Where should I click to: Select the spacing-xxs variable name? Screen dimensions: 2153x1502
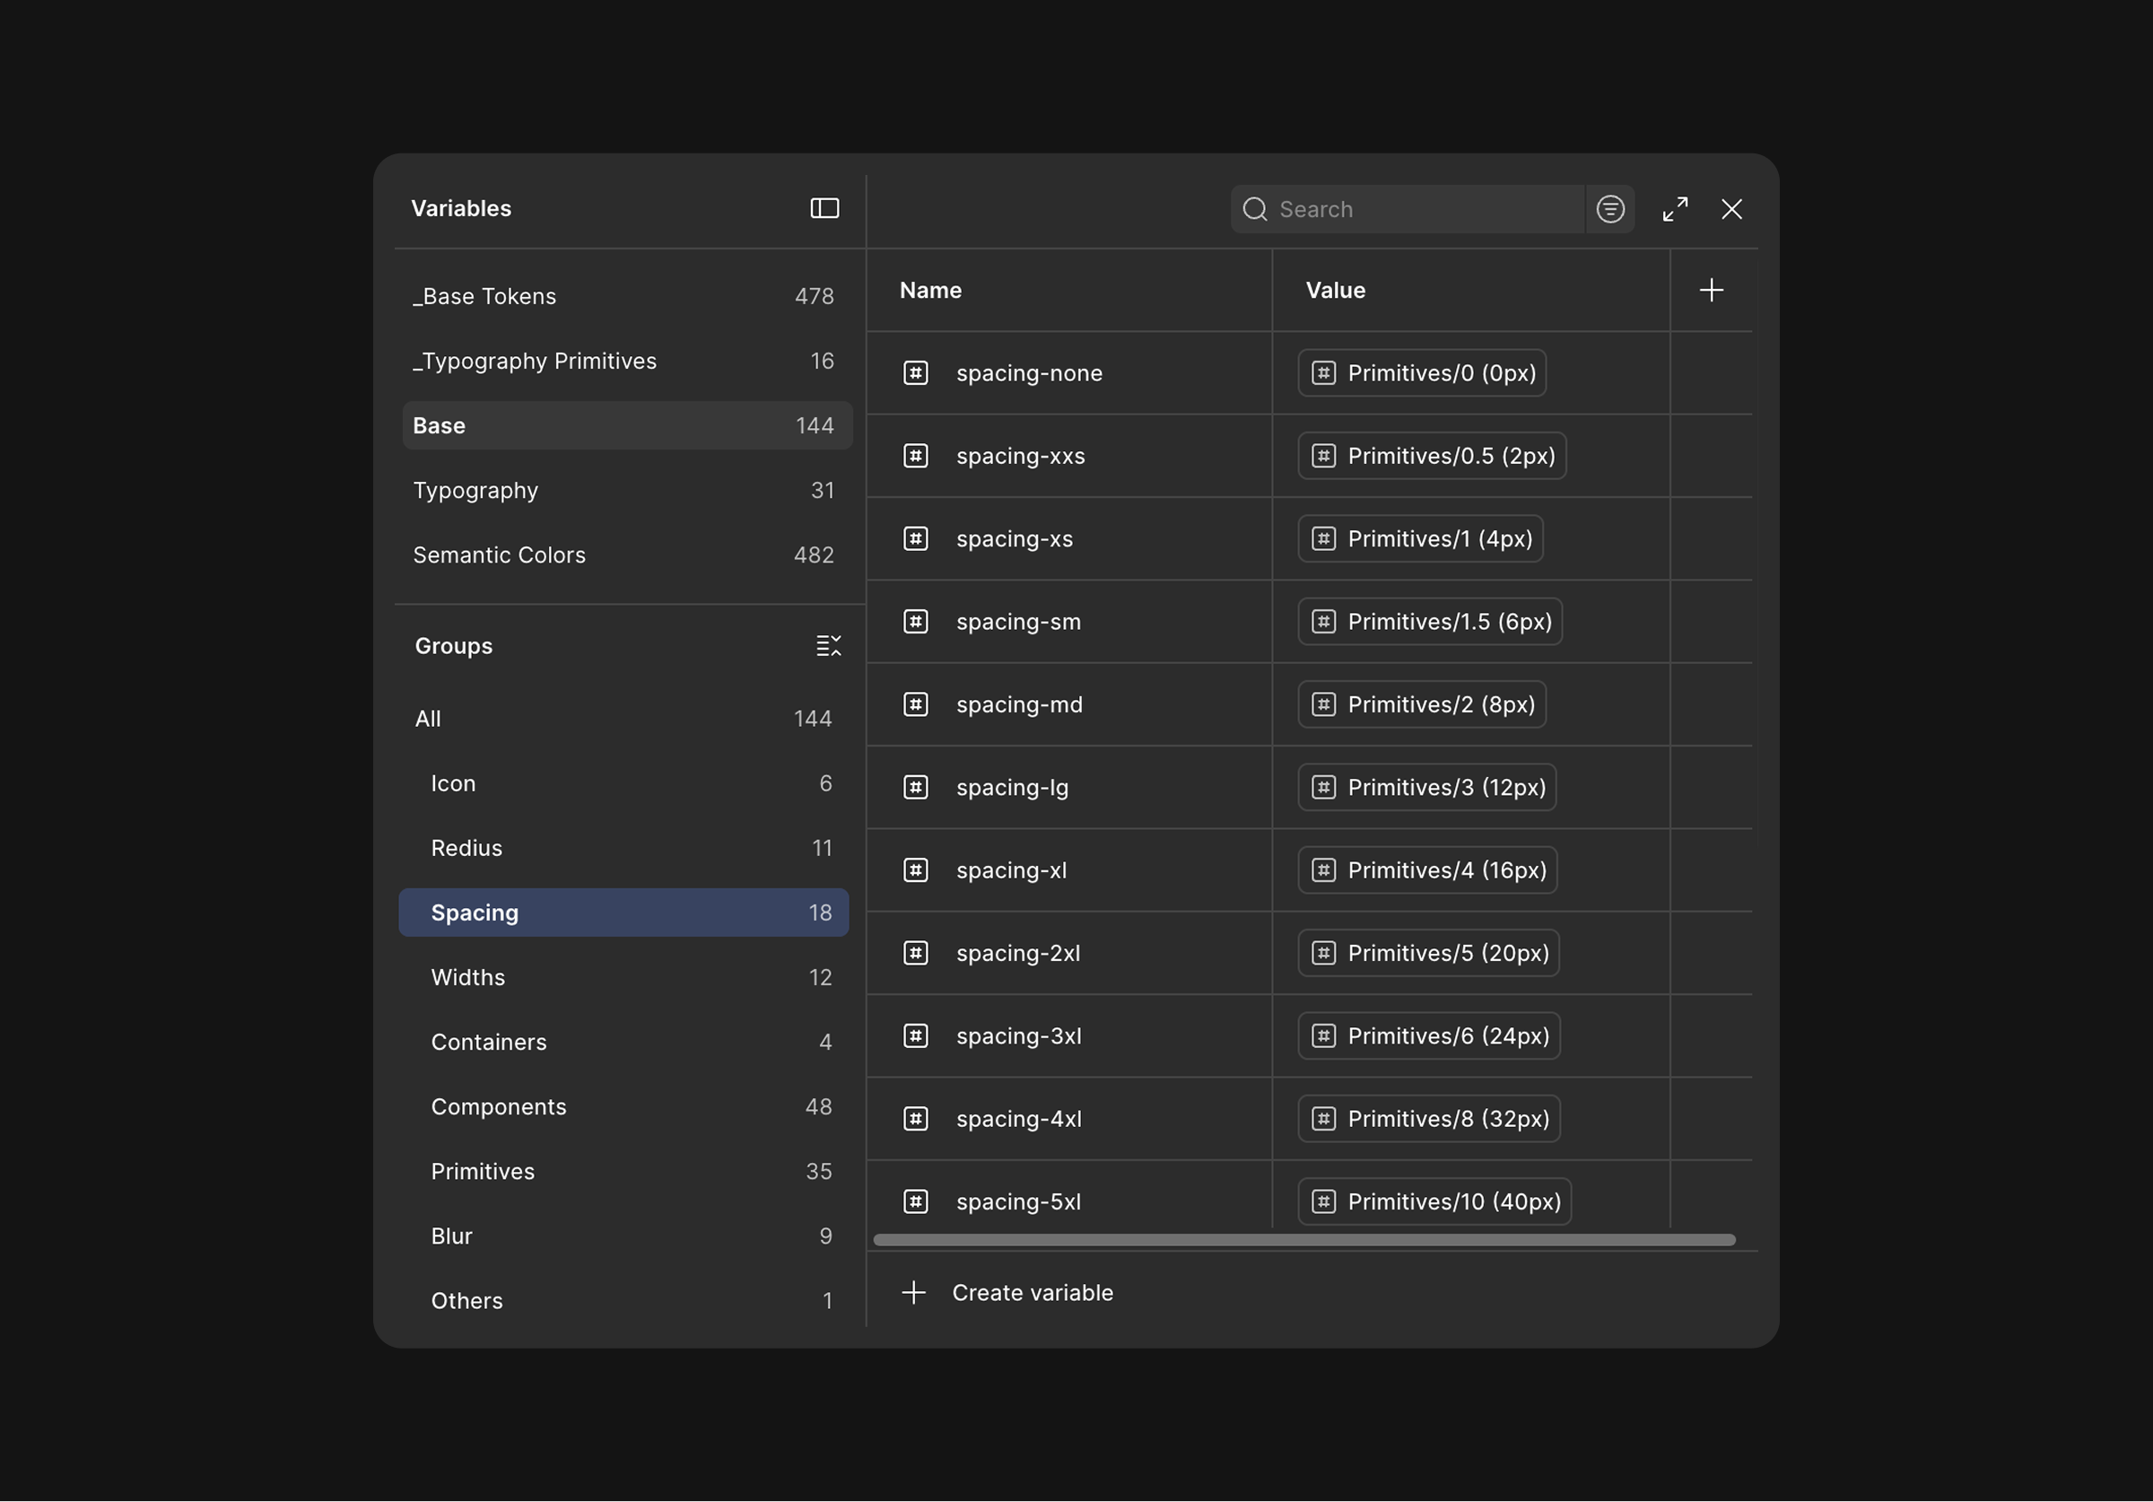(1020, 456)
